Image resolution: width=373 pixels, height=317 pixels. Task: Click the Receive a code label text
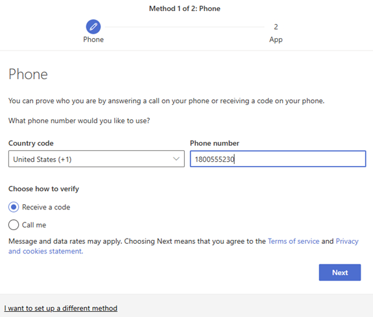tap(46, 207)
